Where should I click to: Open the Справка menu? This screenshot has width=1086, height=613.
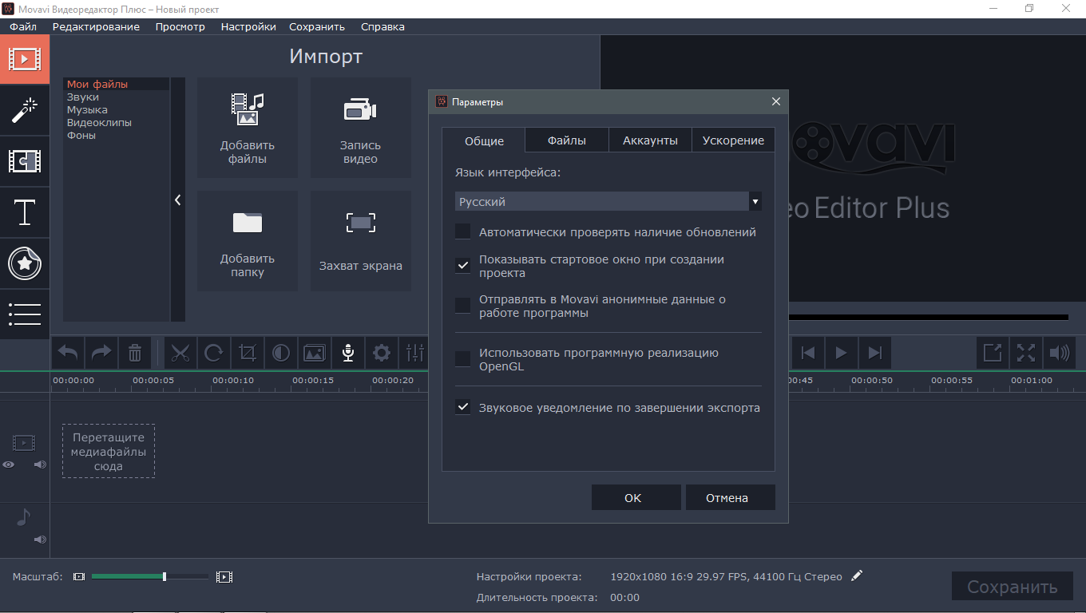[382, 26]
